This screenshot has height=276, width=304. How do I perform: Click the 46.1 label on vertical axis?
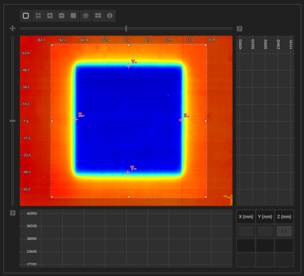26,70
